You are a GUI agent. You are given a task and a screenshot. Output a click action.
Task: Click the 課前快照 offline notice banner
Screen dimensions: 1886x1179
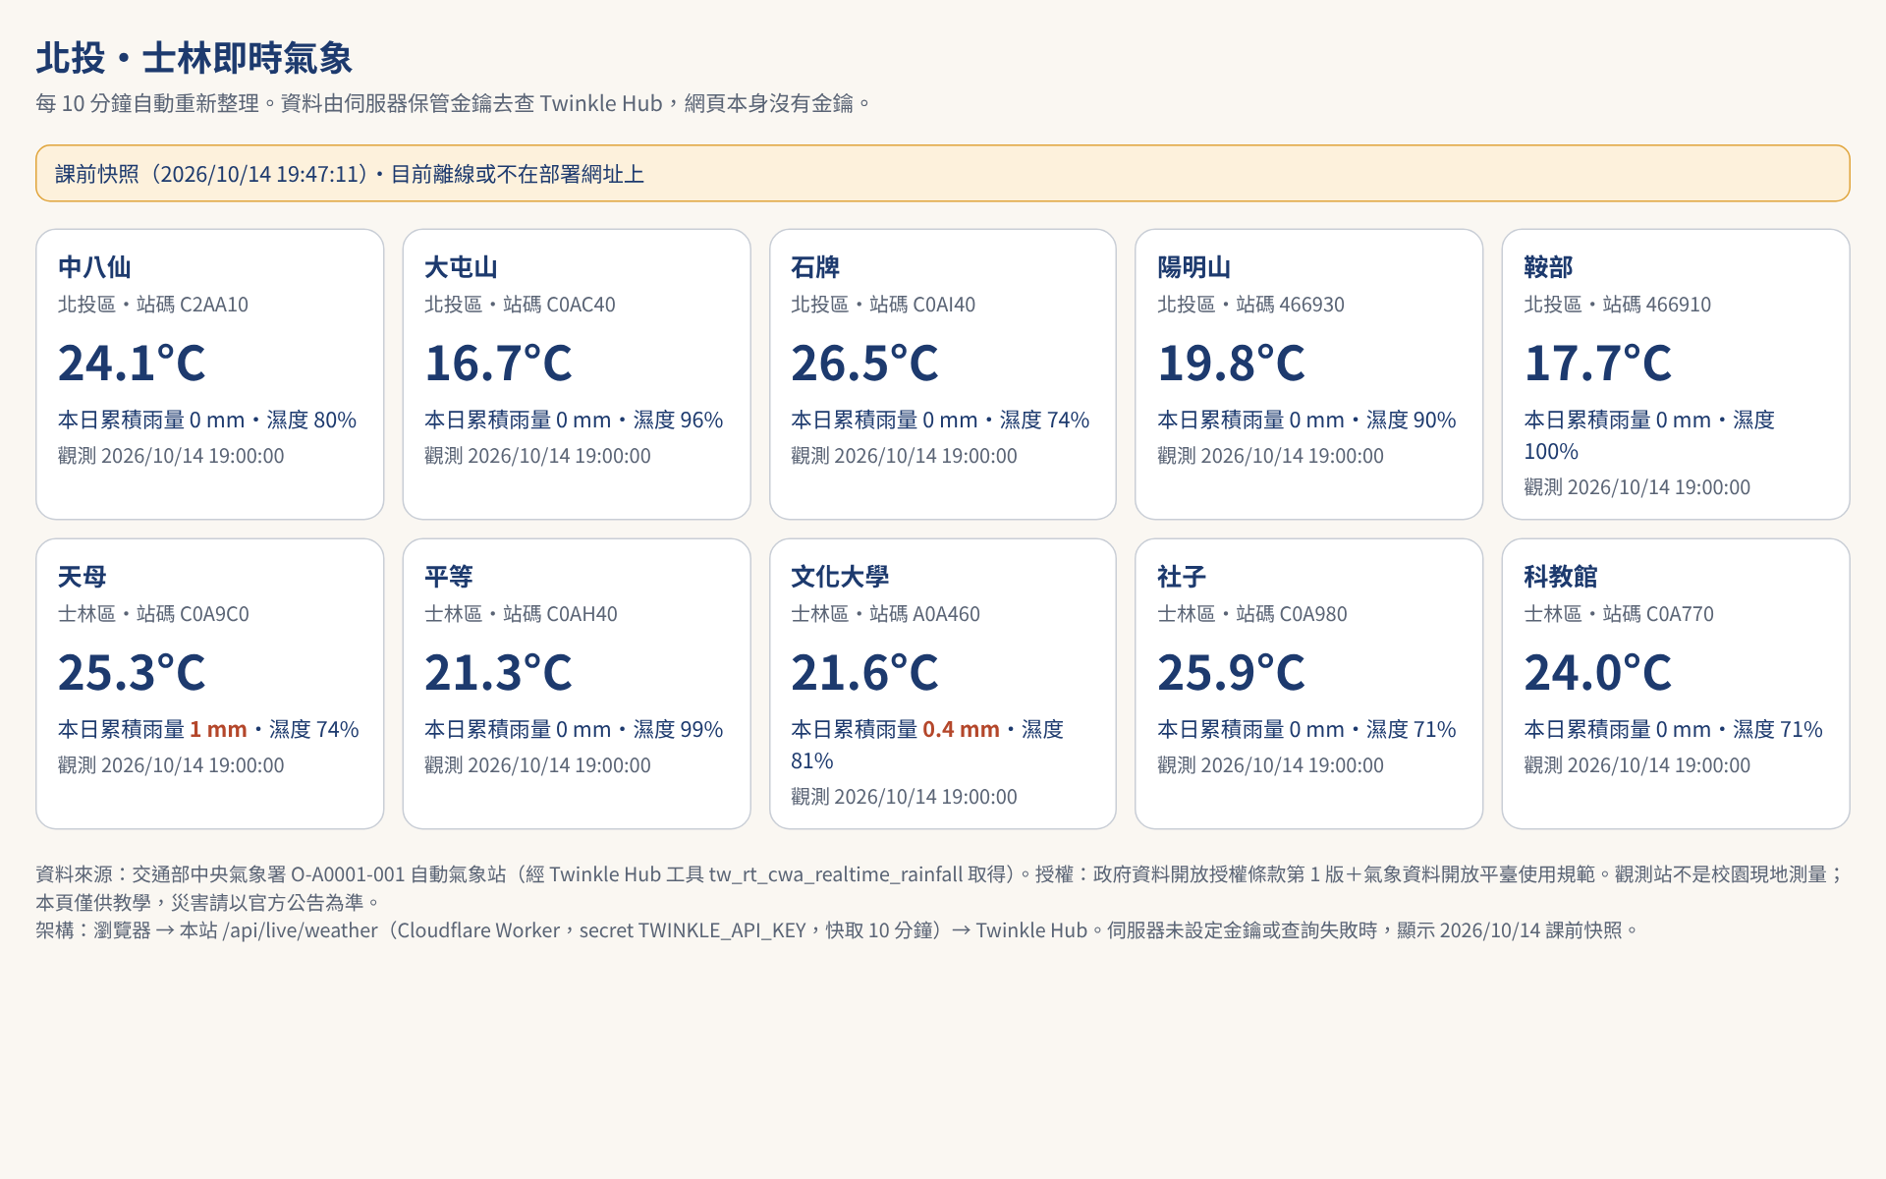tap(943, 174)
